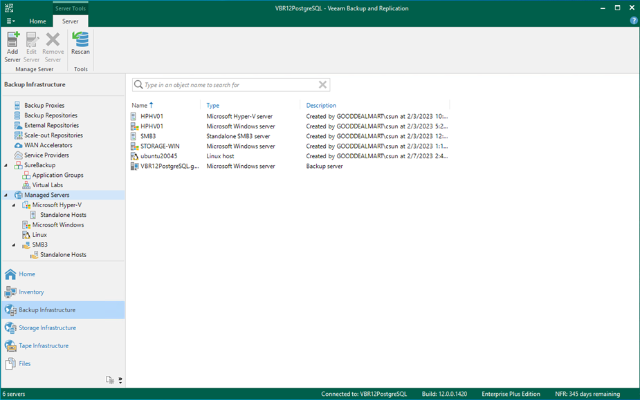Click the search magnifier icon
The width and height of the screenshot is (640, 400).
(138, 84)
